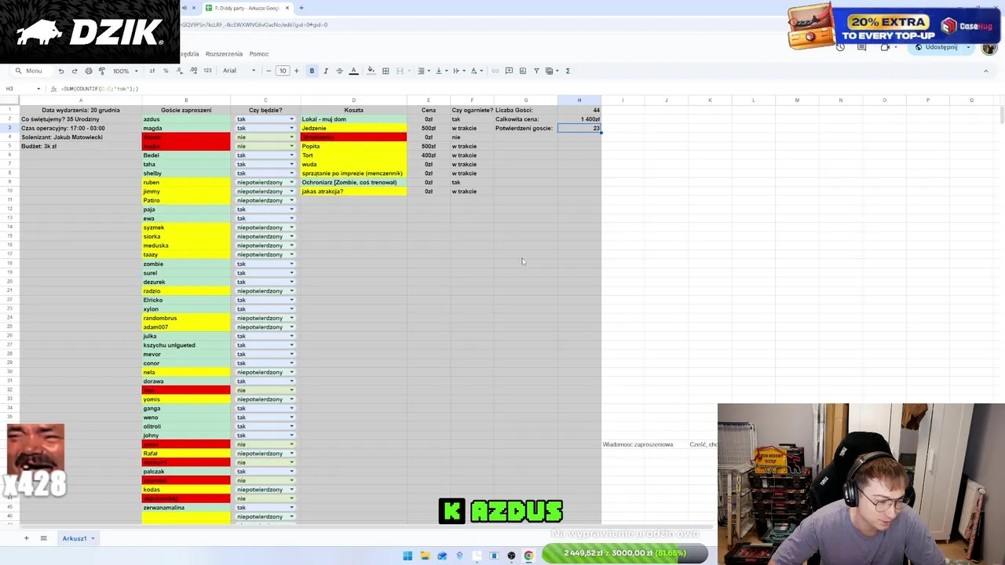Click the Udostępnij share button
The height and width of the screenshot is (565, 1005).
[x=936, y=47]
